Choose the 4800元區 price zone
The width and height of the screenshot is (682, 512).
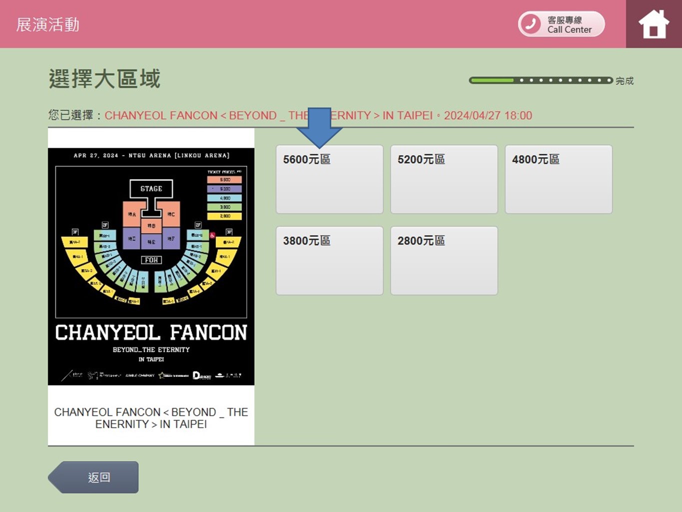[x=558, y=179]
